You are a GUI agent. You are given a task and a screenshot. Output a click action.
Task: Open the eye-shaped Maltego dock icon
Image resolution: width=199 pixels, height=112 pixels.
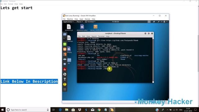(65, 59)
